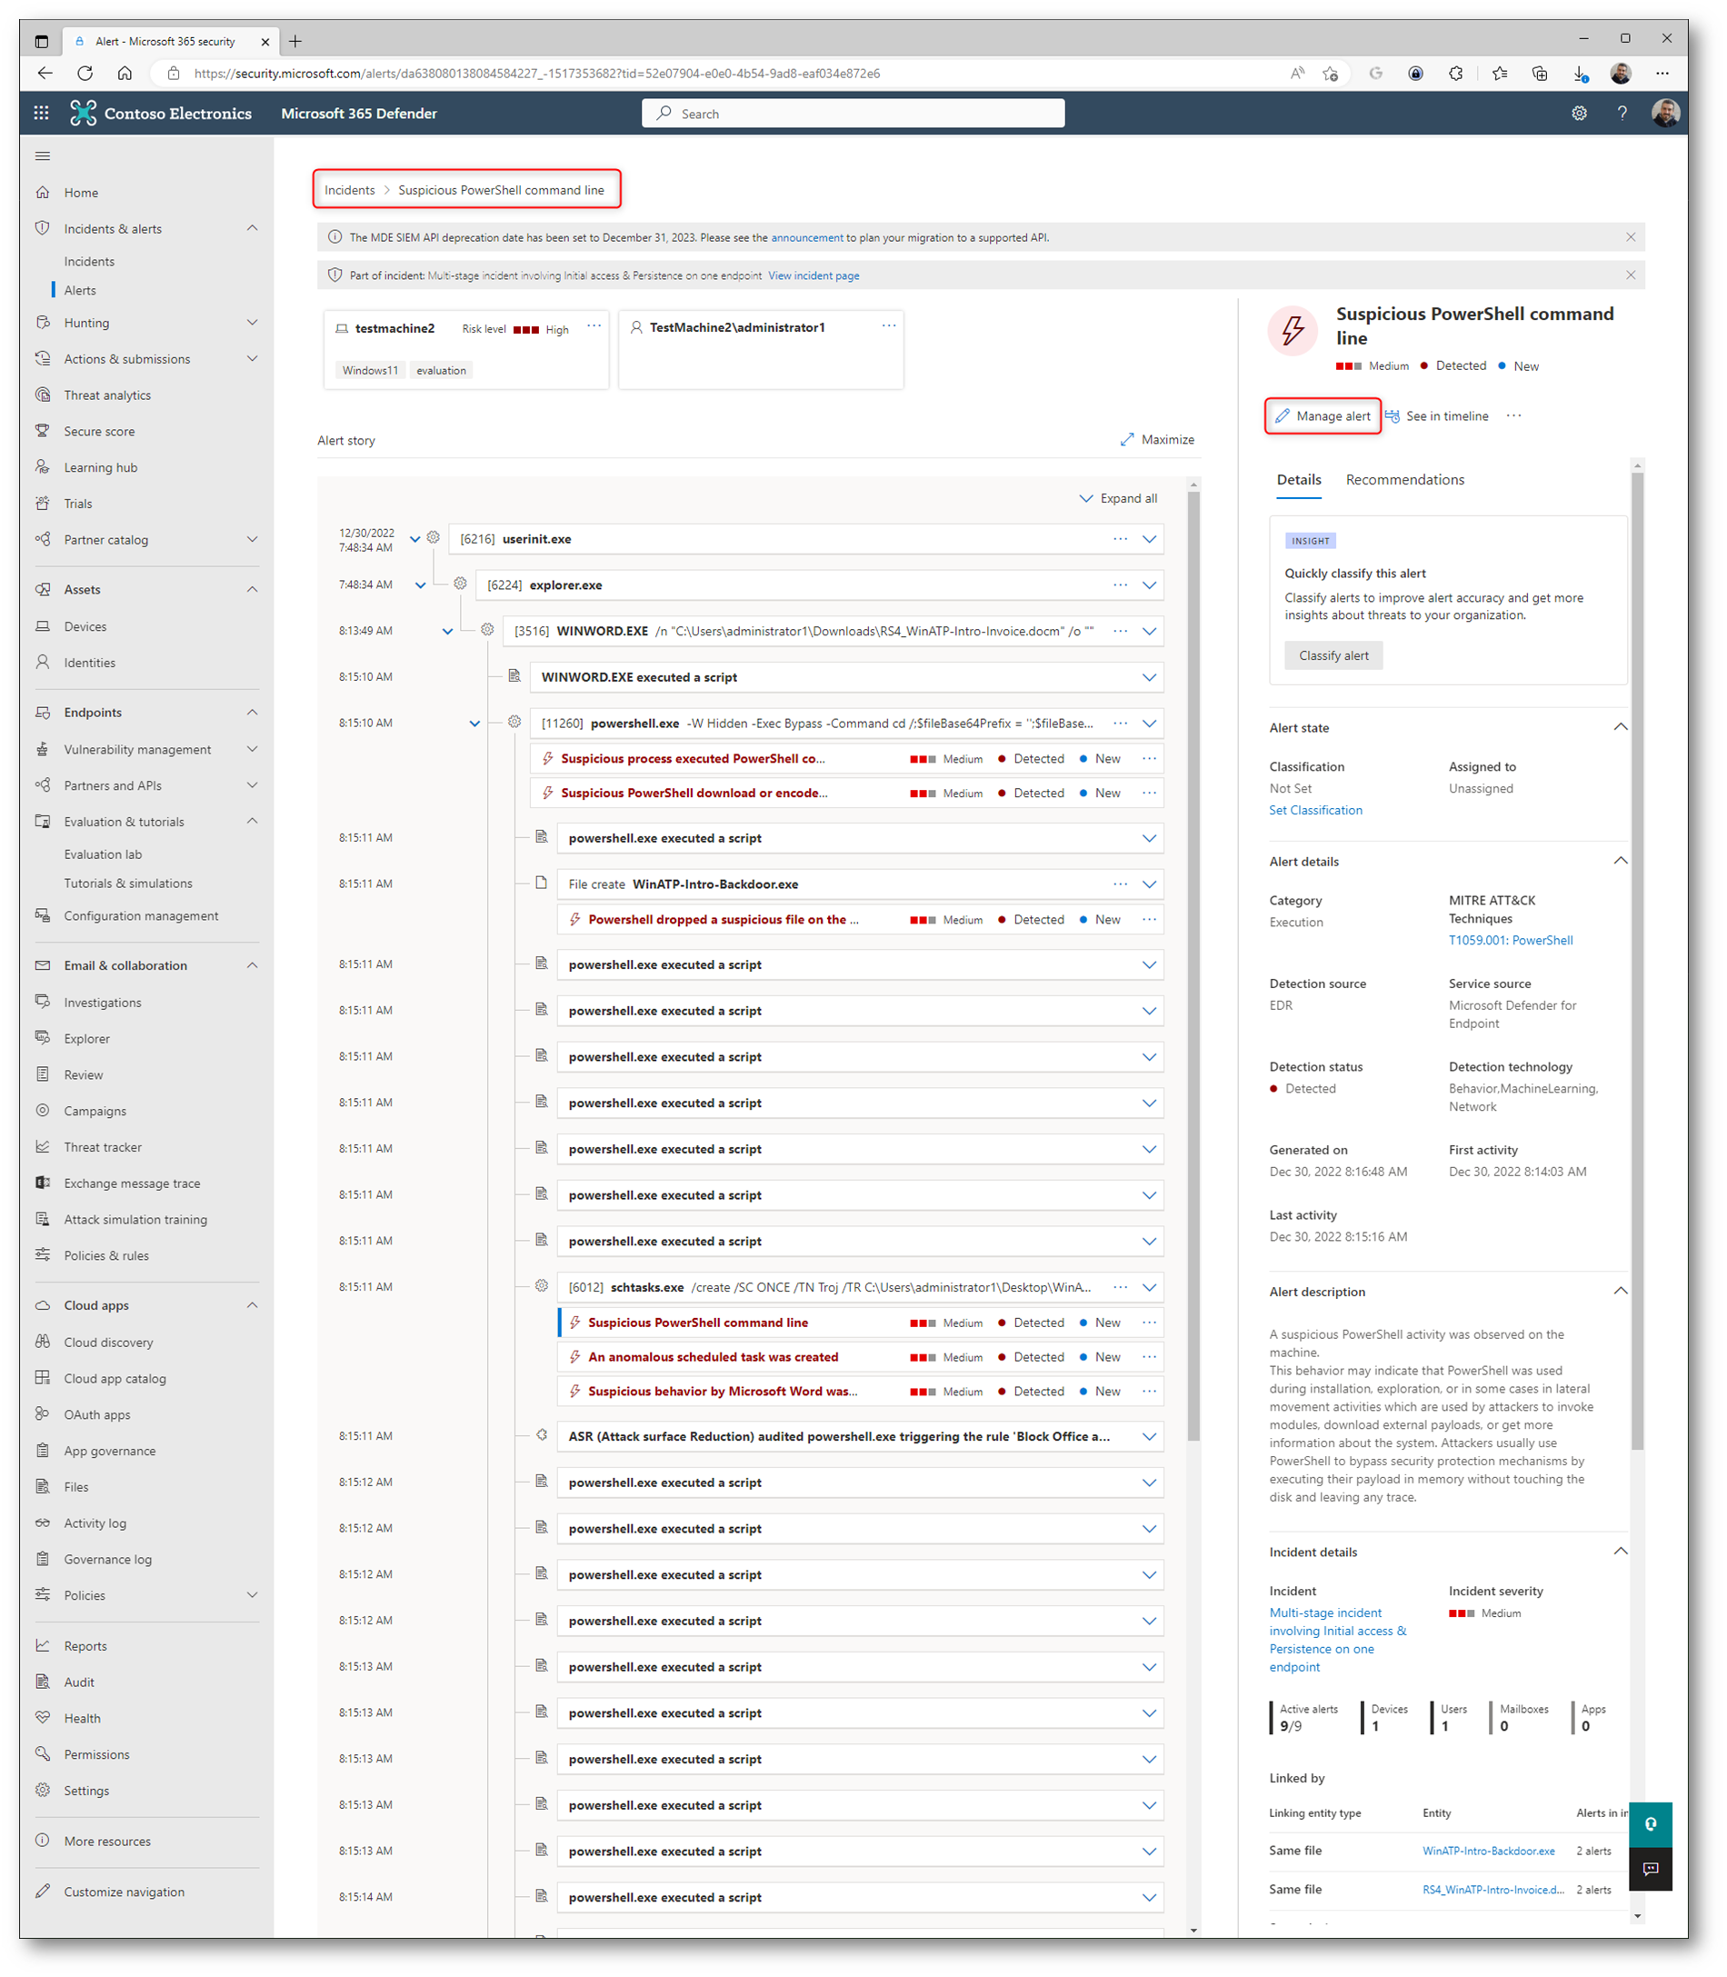Open browser extensions puzzle icon
Image resolution: width=1727 pixels, height=1977 pixels.
(x=1455, y=74)
